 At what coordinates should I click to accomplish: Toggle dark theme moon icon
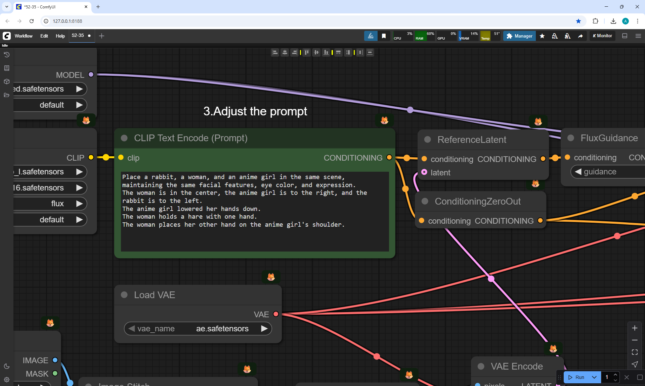pyautogui.click(x=6, y=366)
